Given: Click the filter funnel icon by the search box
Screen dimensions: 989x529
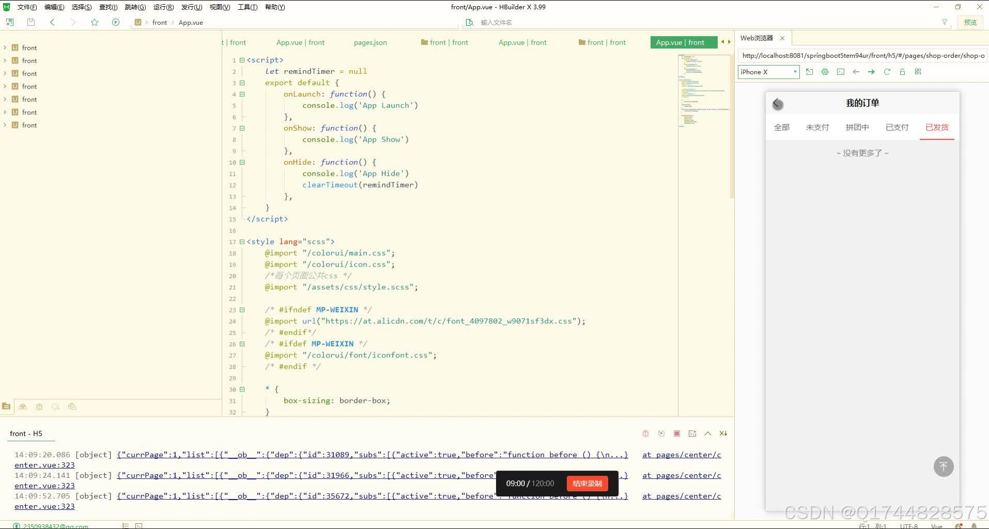Looking at the screenshot, I should [x=945, y=22].
